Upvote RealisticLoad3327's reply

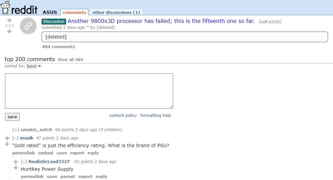16,162
